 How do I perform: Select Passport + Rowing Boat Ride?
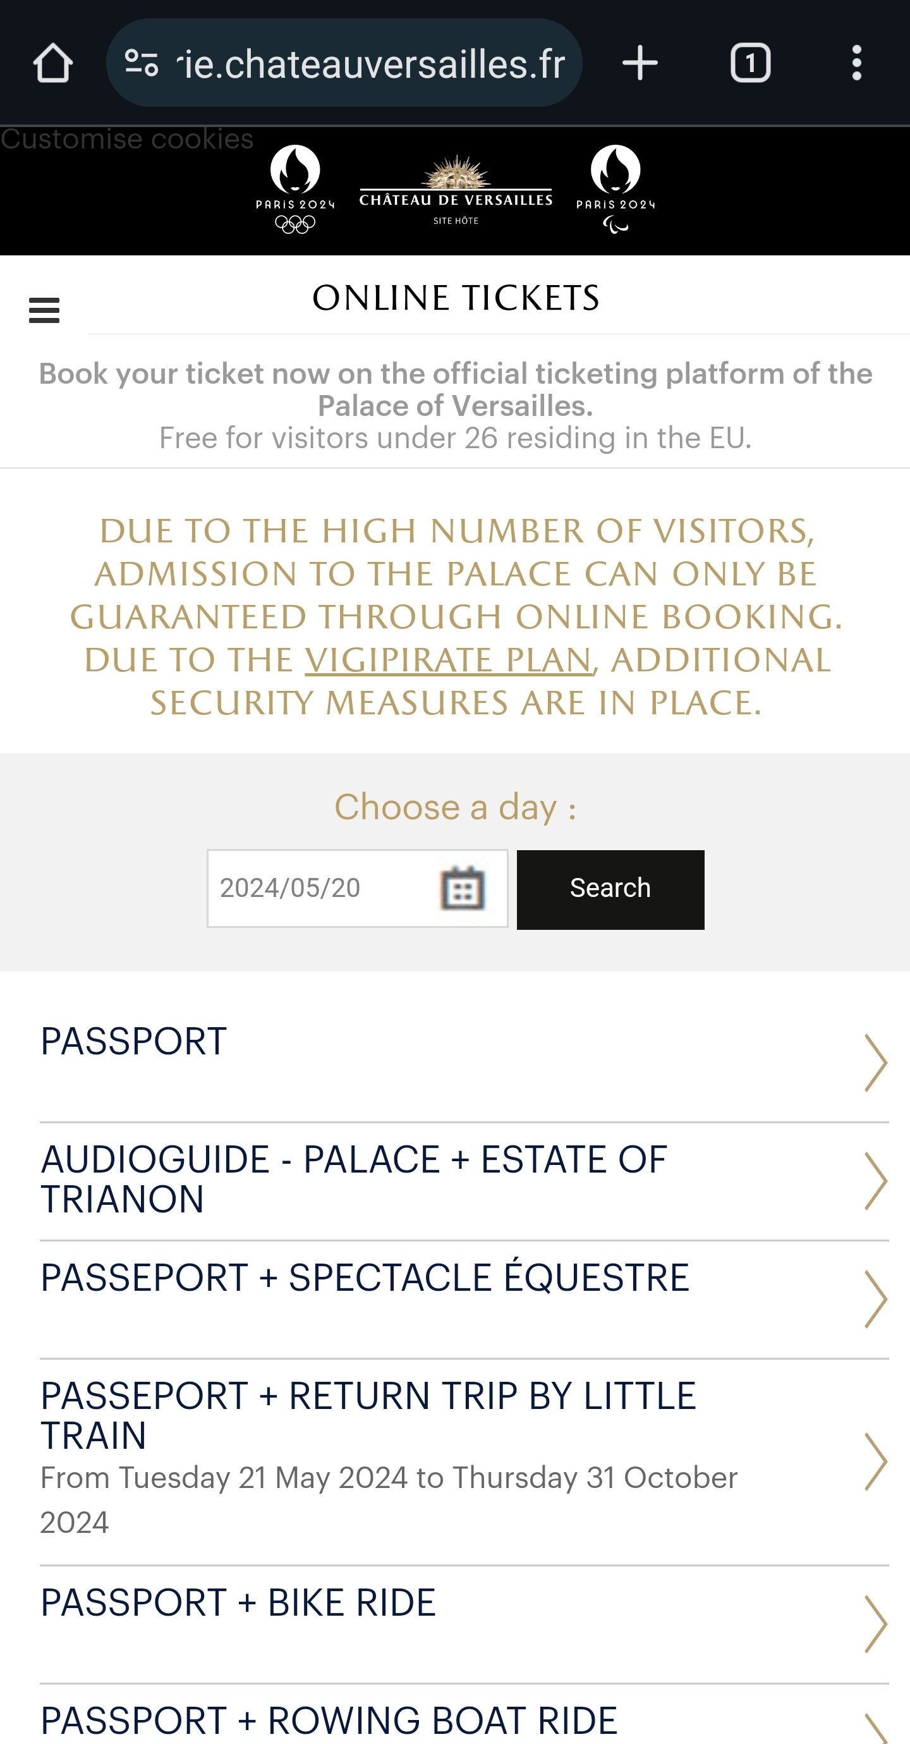329,1721
